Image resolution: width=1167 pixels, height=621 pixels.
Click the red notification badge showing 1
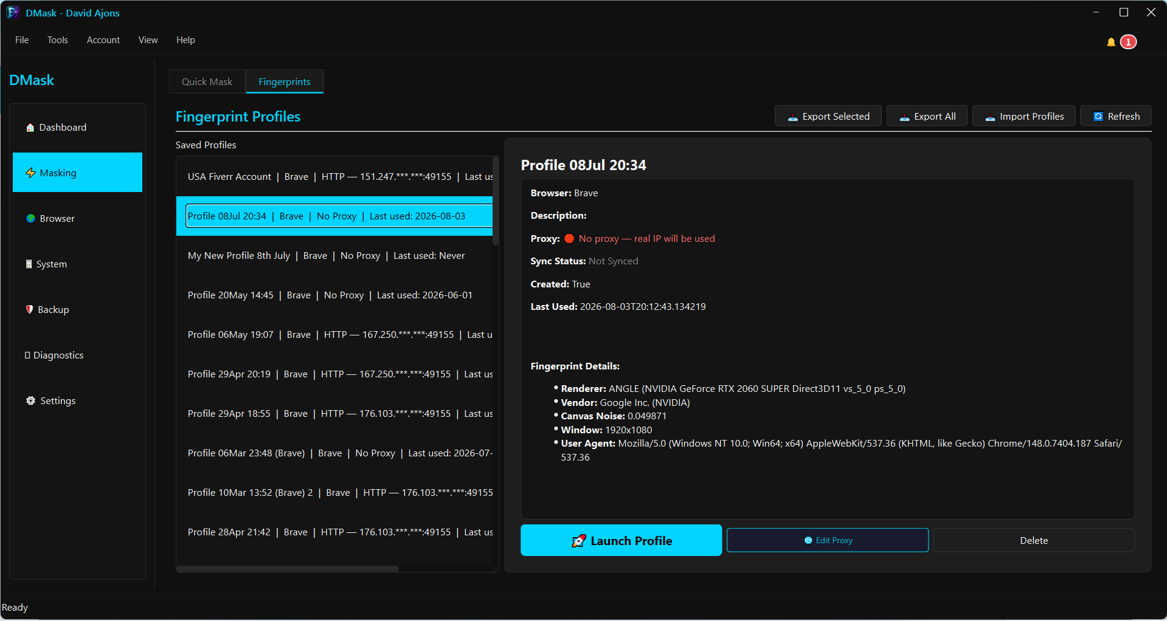(1128, 42)
